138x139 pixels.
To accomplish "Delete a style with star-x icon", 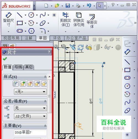I will 30,84.
